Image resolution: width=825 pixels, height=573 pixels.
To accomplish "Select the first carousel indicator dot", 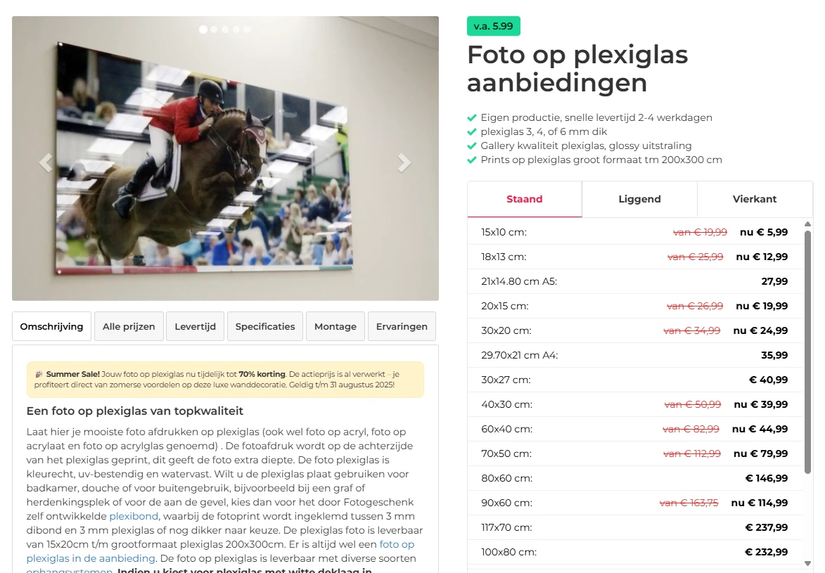I will pos(203,30).
